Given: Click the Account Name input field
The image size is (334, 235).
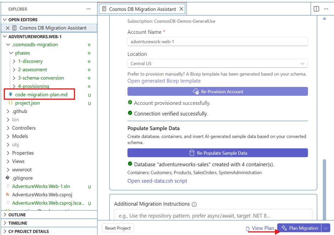Looking at the screenshot, I should click(218, 41).
